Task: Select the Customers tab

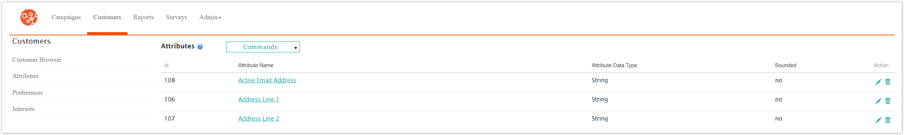Action: click(107, 17)
